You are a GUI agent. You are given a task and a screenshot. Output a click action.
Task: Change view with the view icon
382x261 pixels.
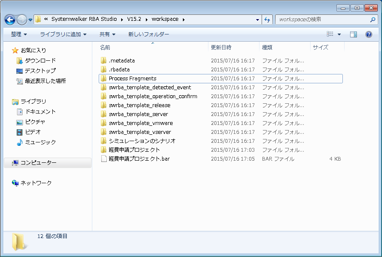point(330,34)
